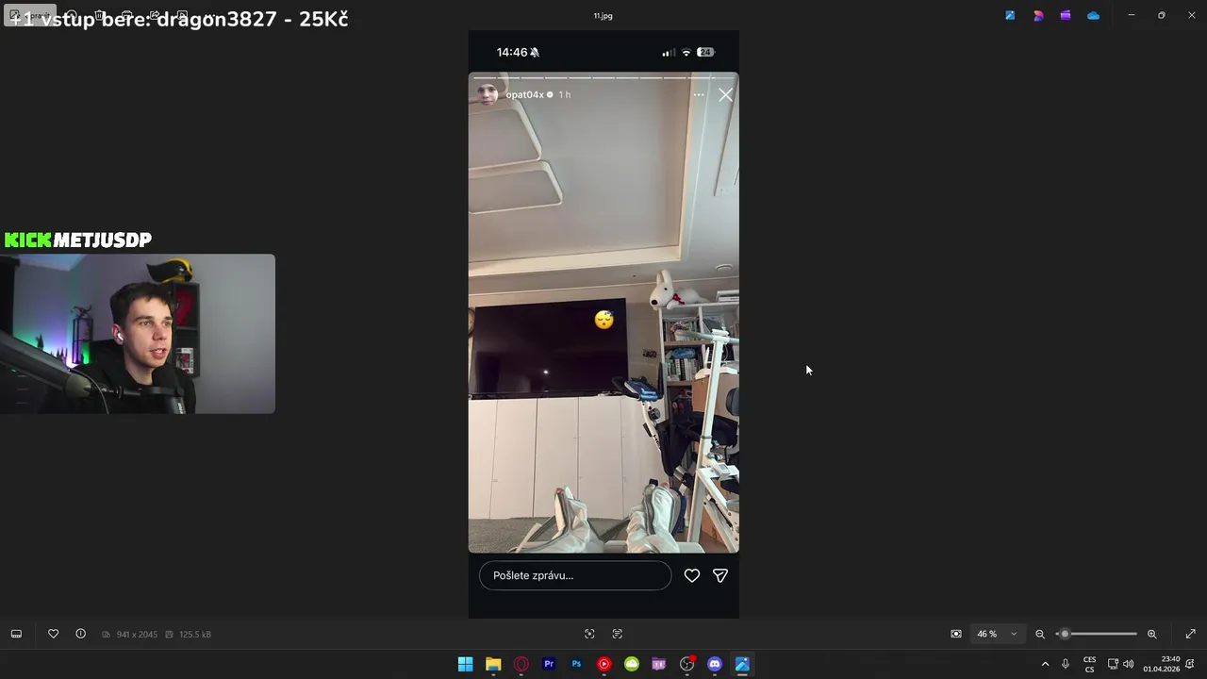Image resolution: width=1207 pixels, height=679 pixels.
Task: Open the notification center bell
Action: pos(1190,664)
